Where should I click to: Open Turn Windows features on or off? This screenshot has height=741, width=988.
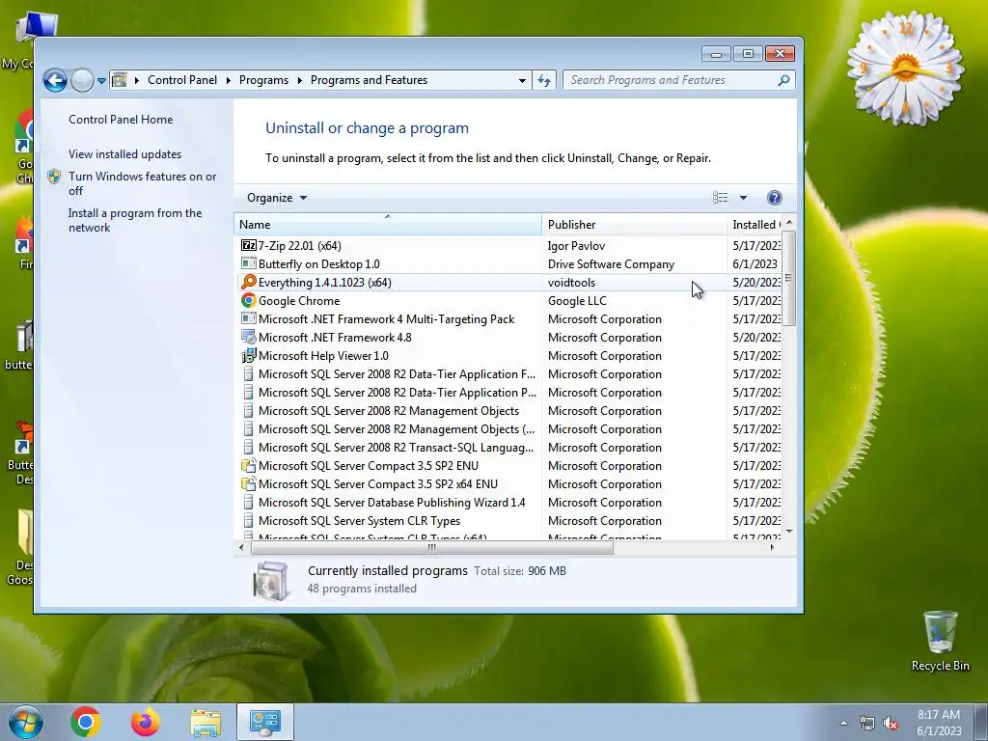click(x=142, y=183)
